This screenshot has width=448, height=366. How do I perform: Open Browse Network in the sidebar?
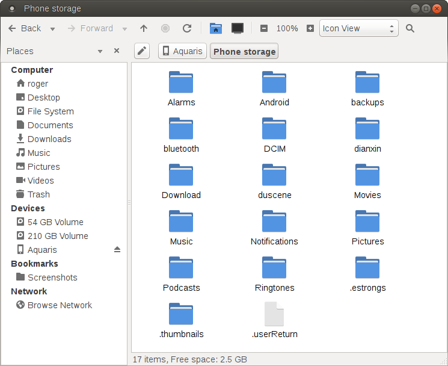60,305
